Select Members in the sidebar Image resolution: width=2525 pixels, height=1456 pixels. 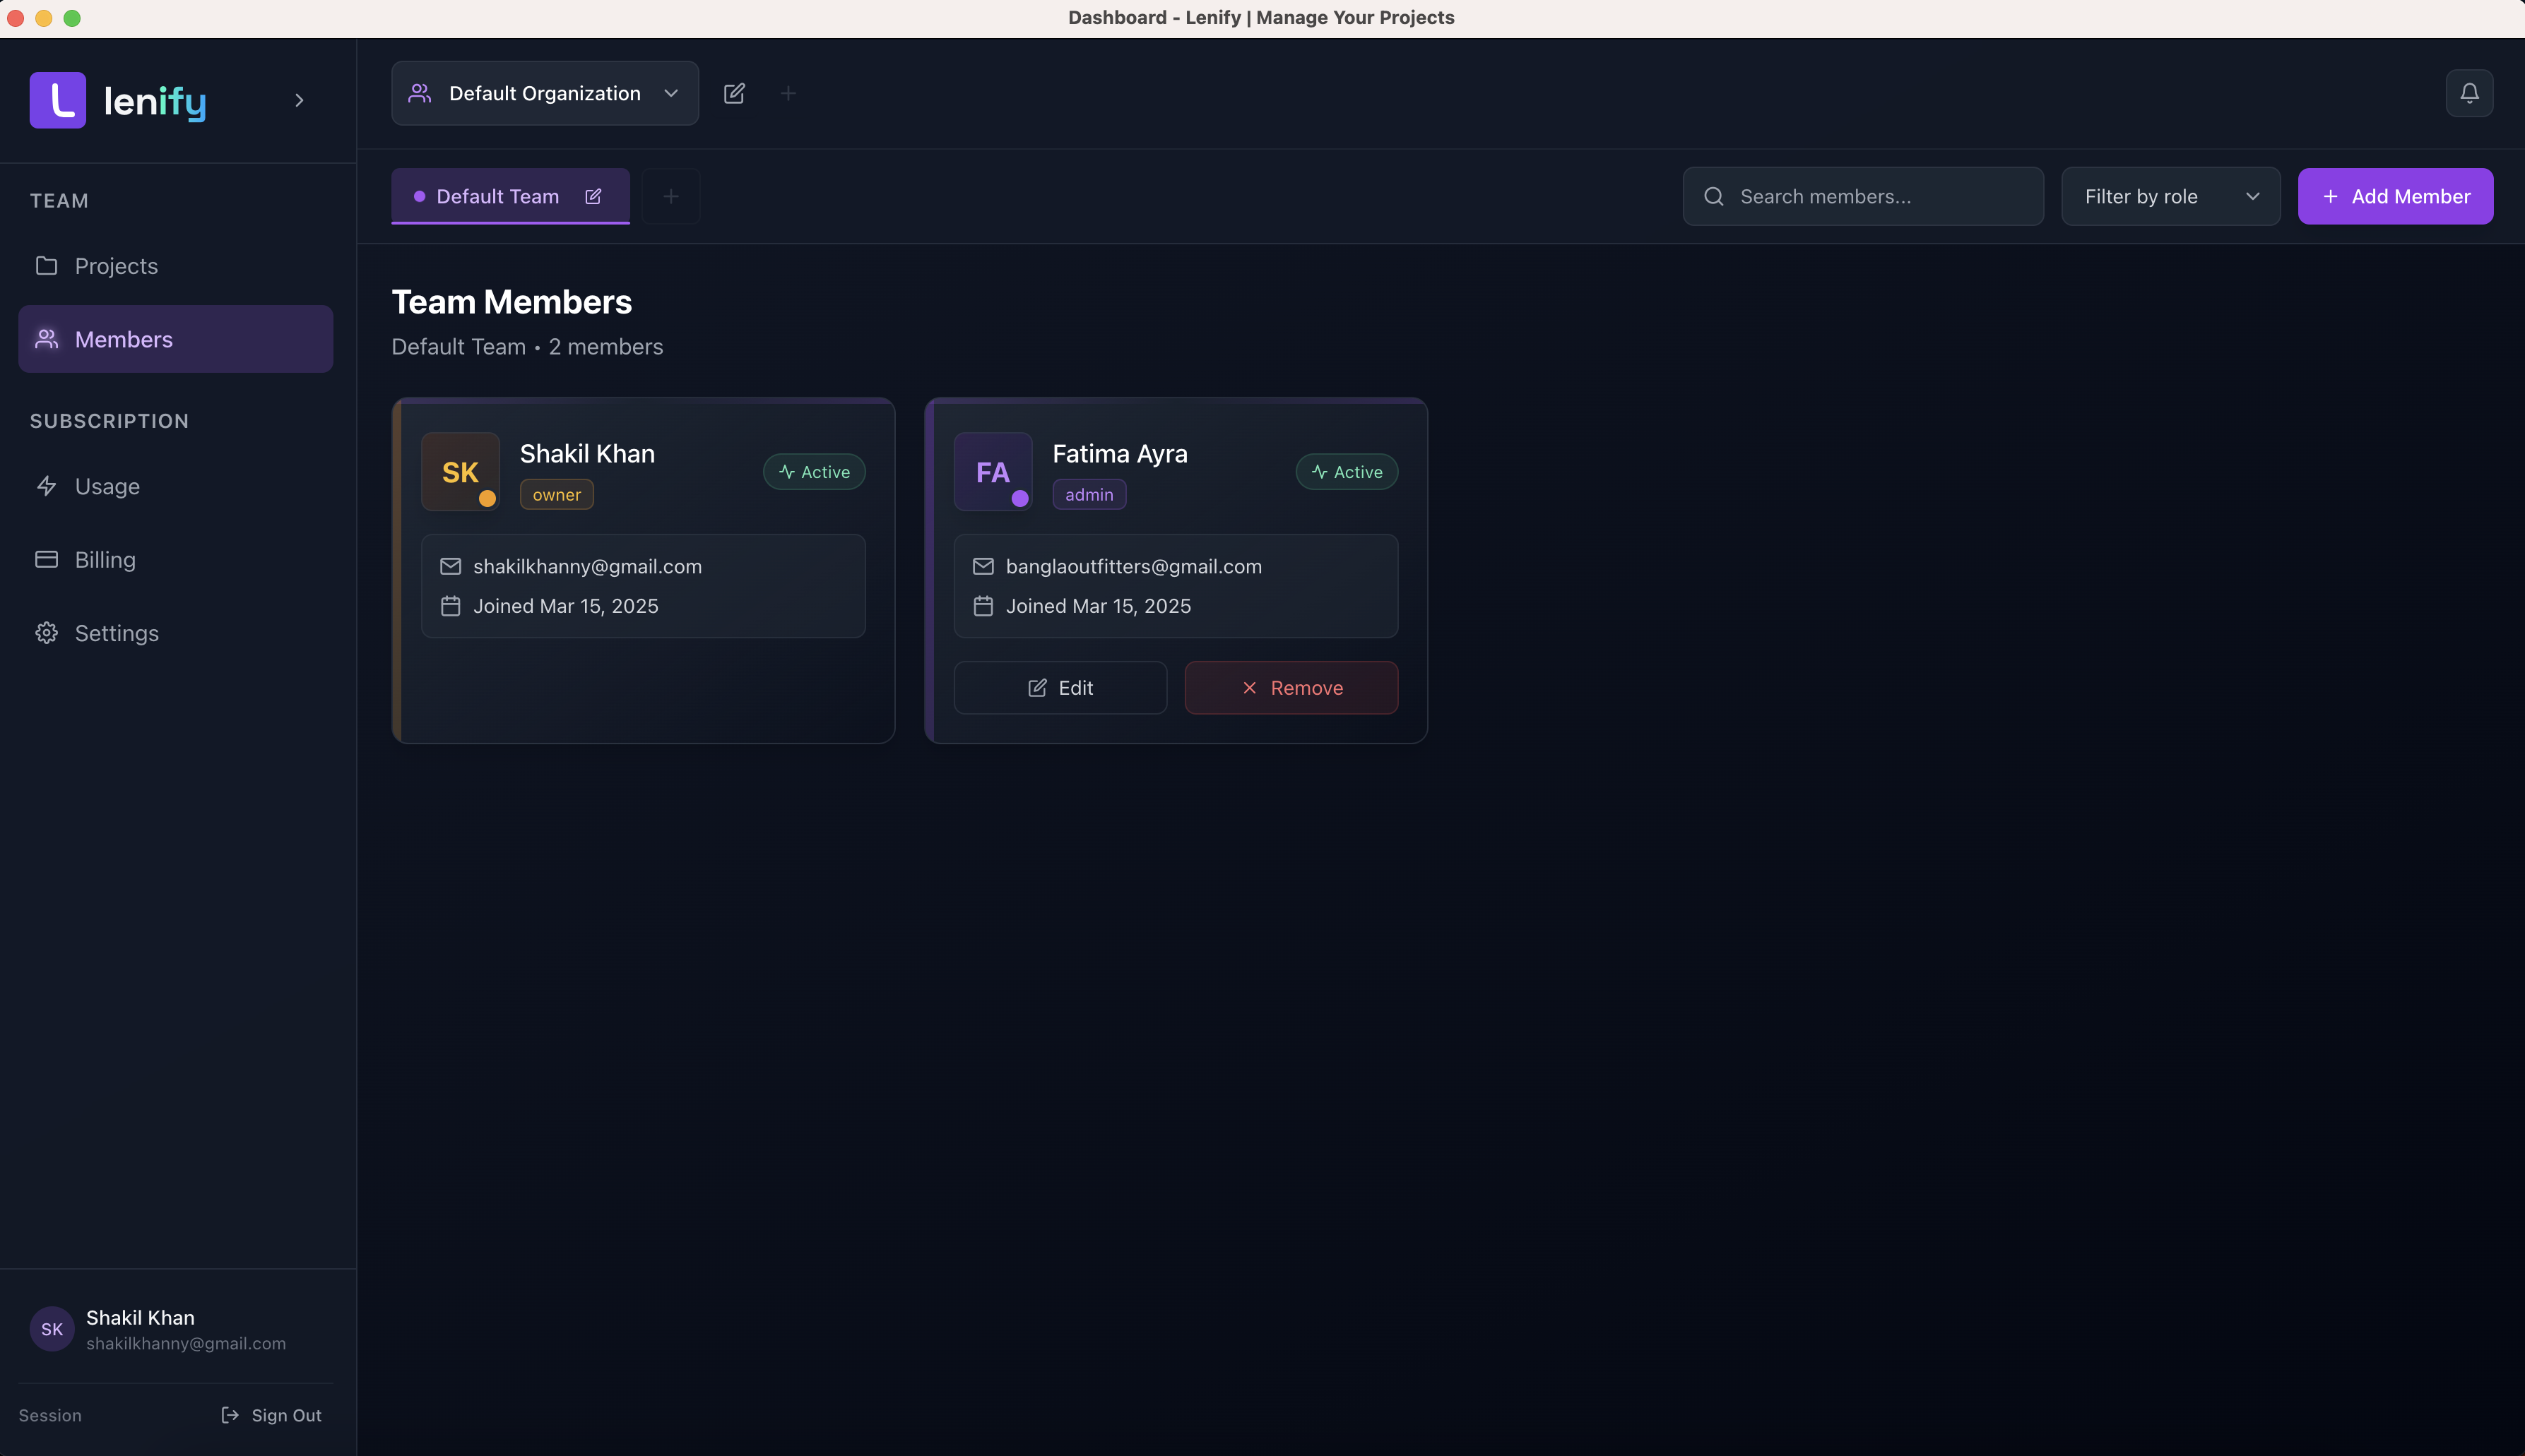123,338
